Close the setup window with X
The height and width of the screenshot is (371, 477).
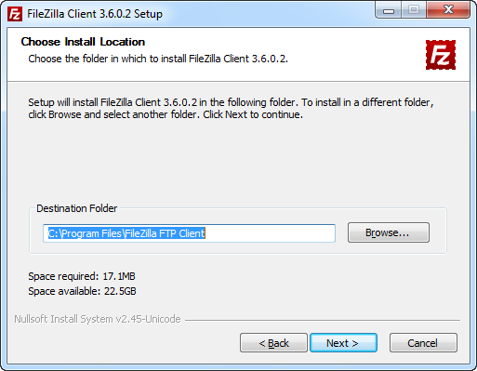tap(448, 10)
